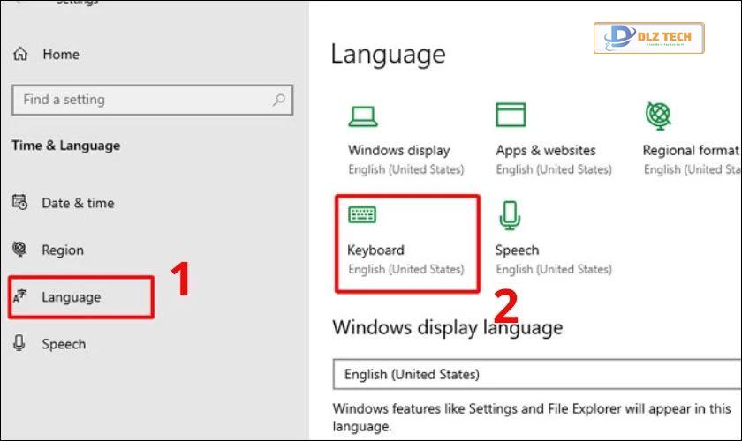Click the Windows display language heading
The height and width of the screenshot is (441, 742).
pos(448,327)
